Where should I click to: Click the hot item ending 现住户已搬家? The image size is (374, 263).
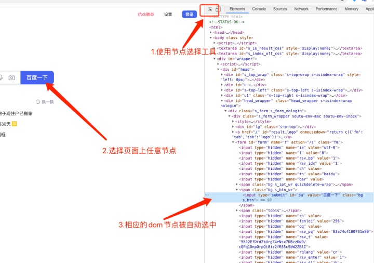pyautogui.click(x=16, y=113)
